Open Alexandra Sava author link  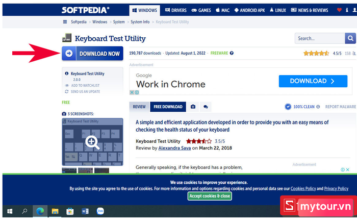tap(174, 148)
